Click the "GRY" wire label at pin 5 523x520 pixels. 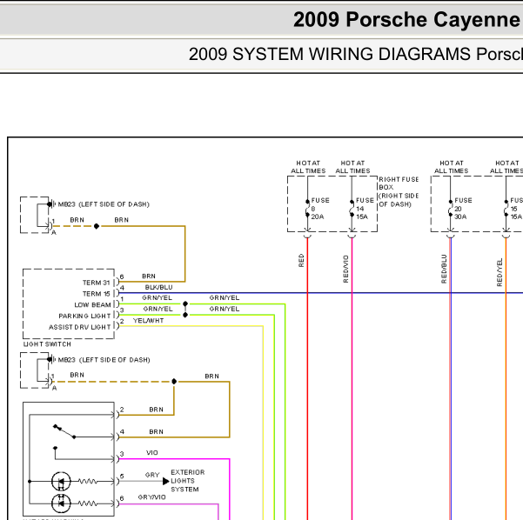point(152,475)
